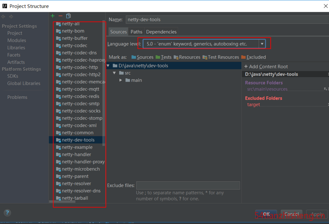Click the forward navigation arrow
The height and width of the screenshot is (224, 329).
click(x=11, y=16)
